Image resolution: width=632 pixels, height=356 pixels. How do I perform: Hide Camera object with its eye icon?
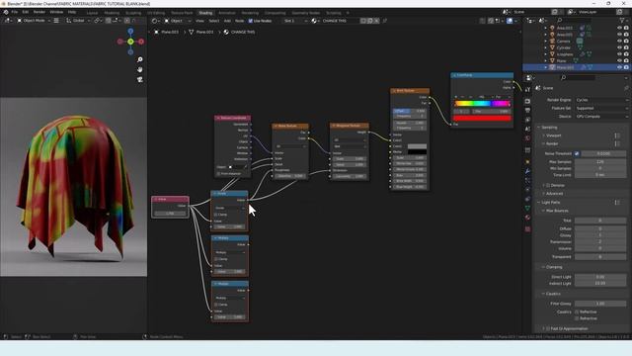[619, 42]
